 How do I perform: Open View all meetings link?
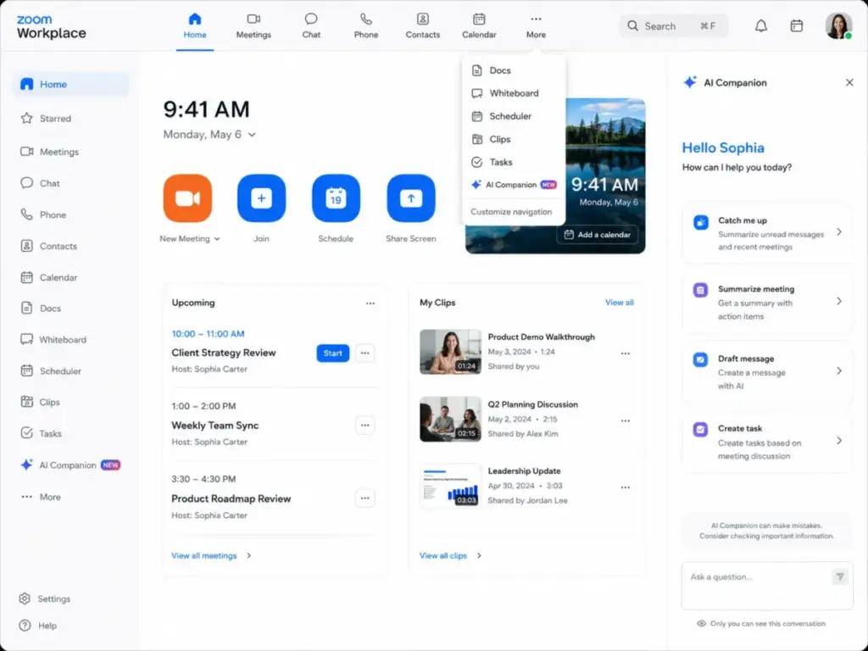(211, 556)
